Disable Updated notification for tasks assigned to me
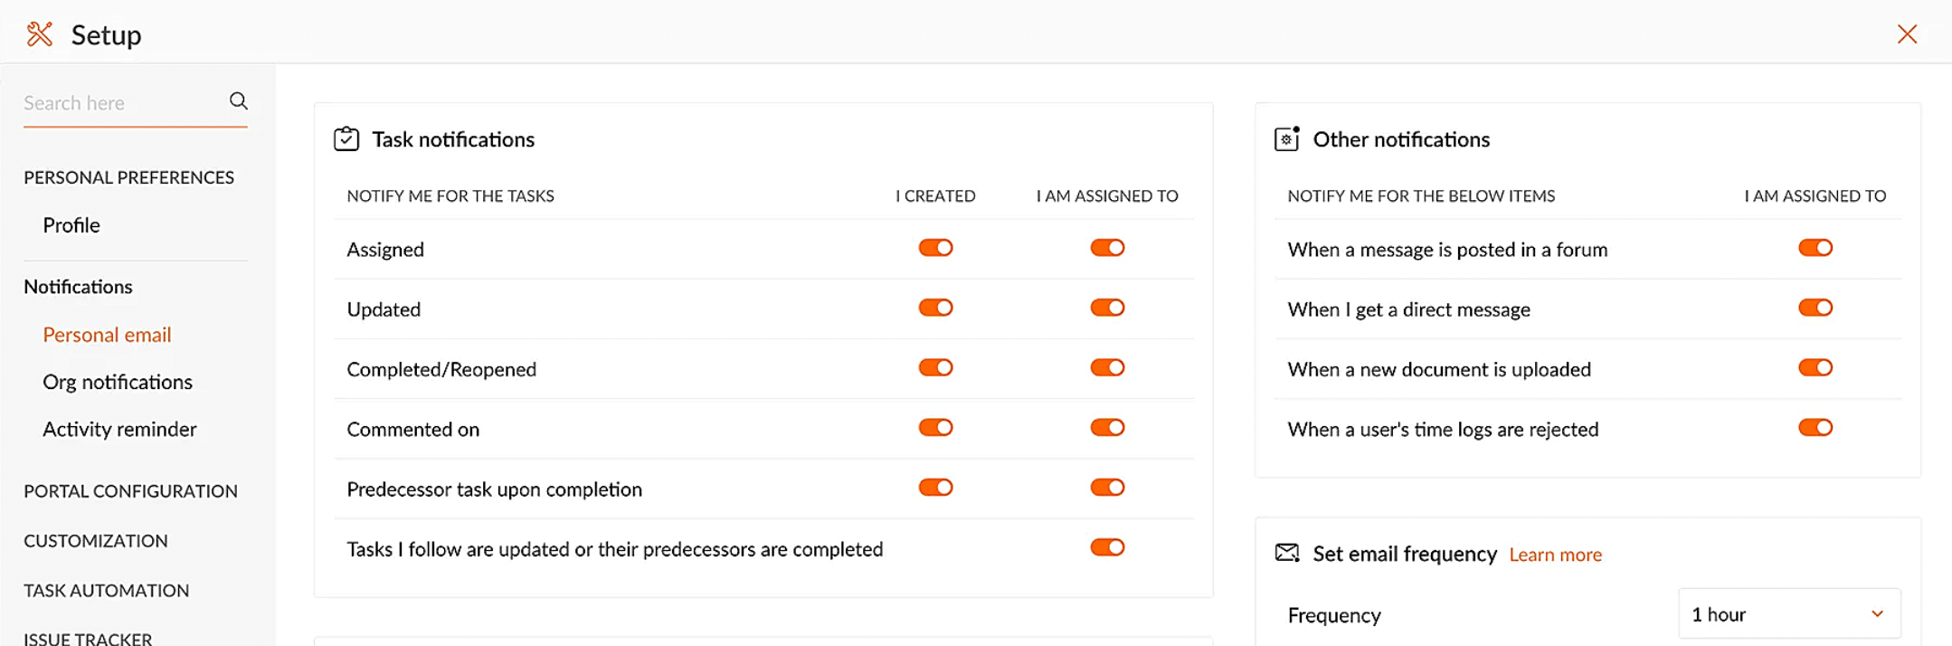 click(x=1106, y=308)
